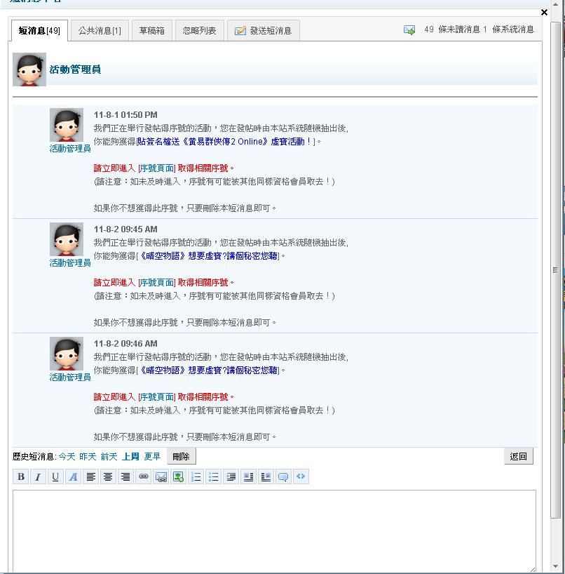This screenshot has width=565, height=574.
Task: Apply underline formatting in editor toolbar
Action: pos(55,477)
